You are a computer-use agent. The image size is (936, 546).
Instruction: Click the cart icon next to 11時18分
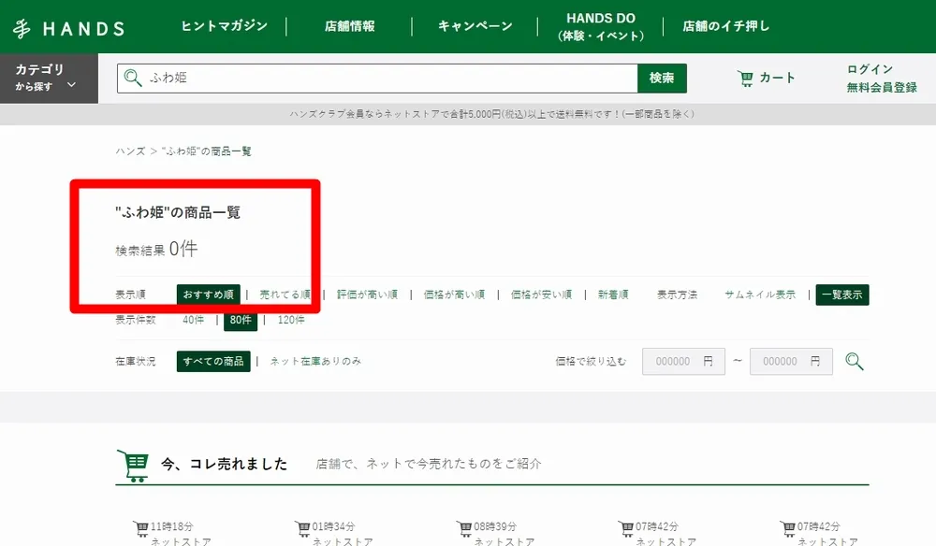pos(141,528)
